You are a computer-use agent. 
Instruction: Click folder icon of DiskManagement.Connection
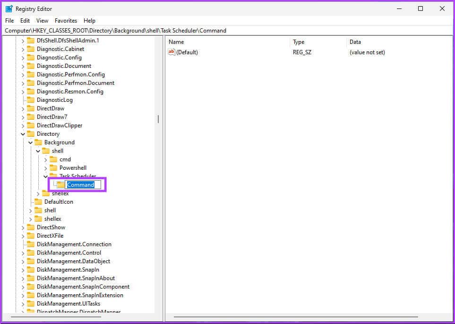click(31, 244)
